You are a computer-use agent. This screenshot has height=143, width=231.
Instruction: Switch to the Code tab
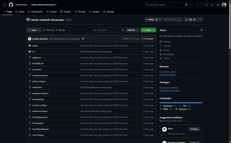pyautogui.click(x=8, y=12)
